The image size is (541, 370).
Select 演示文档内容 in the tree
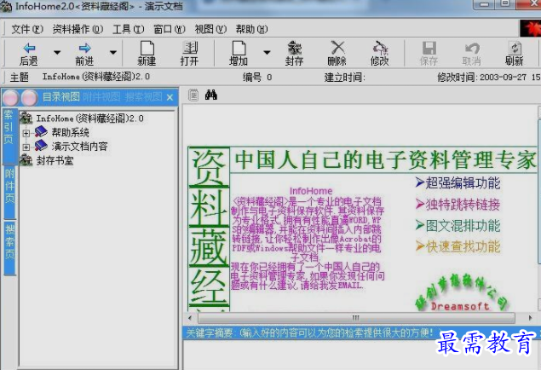pyautogui.click(x=80, y=147)
